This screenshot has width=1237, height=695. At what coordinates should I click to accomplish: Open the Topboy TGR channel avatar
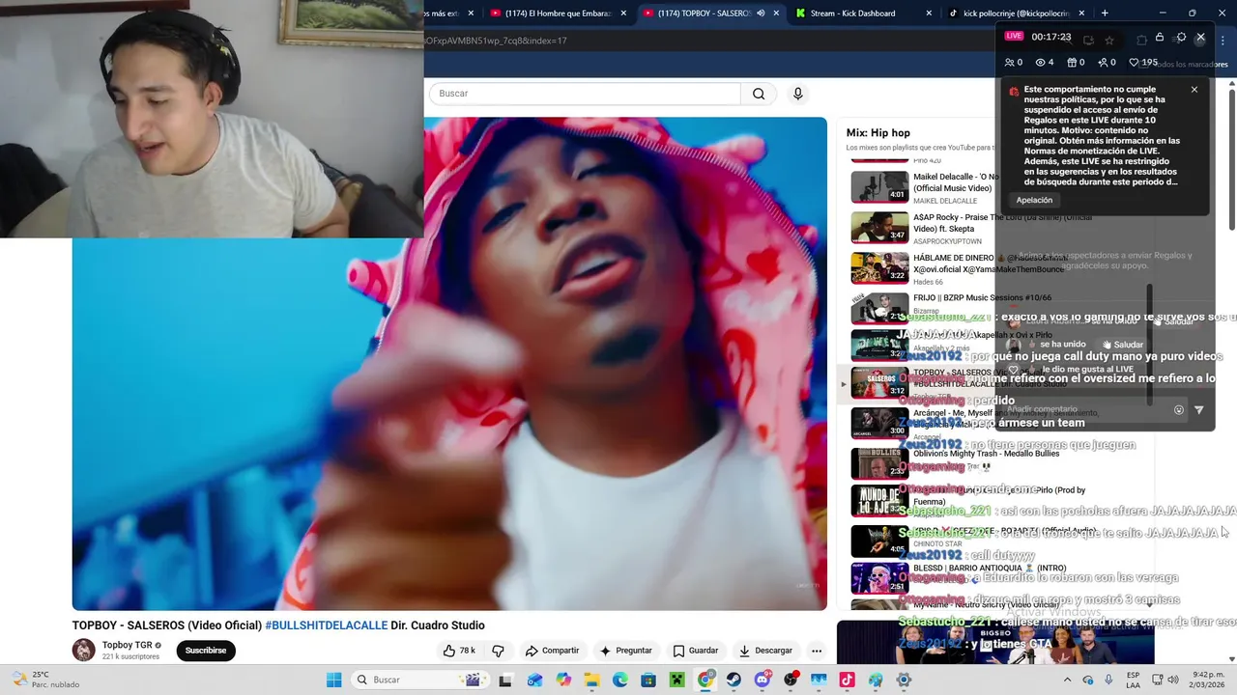pos(84,650)
